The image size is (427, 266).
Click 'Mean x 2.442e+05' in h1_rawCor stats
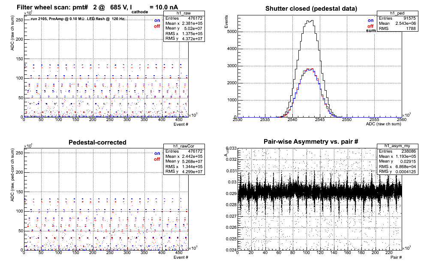184,156
